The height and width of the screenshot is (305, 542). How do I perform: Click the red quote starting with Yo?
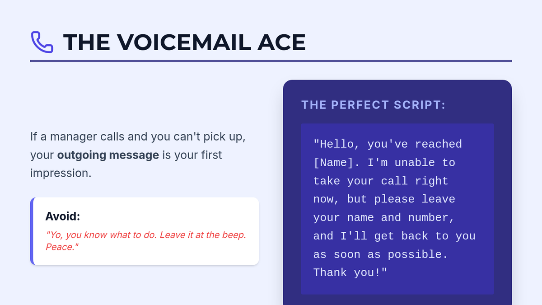tap(145, 235)
